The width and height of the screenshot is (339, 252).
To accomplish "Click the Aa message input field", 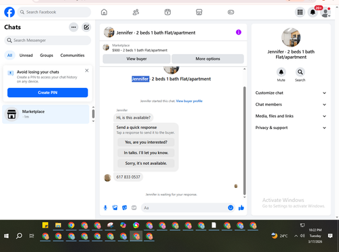I will [184, 207].
